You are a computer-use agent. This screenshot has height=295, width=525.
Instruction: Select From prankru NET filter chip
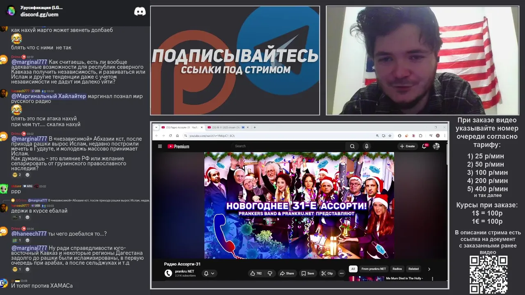click(374, 269)
